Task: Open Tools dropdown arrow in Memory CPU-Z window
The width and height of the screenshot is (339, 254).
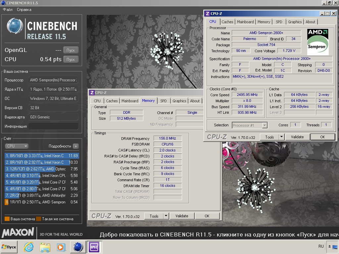Action: (x=166, y=216)
